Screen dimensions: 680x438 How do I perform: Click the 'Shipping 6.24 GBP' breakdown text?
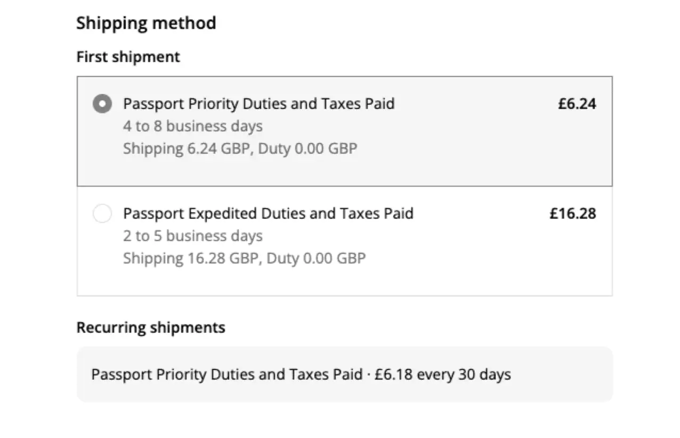[x=186, y=148]
